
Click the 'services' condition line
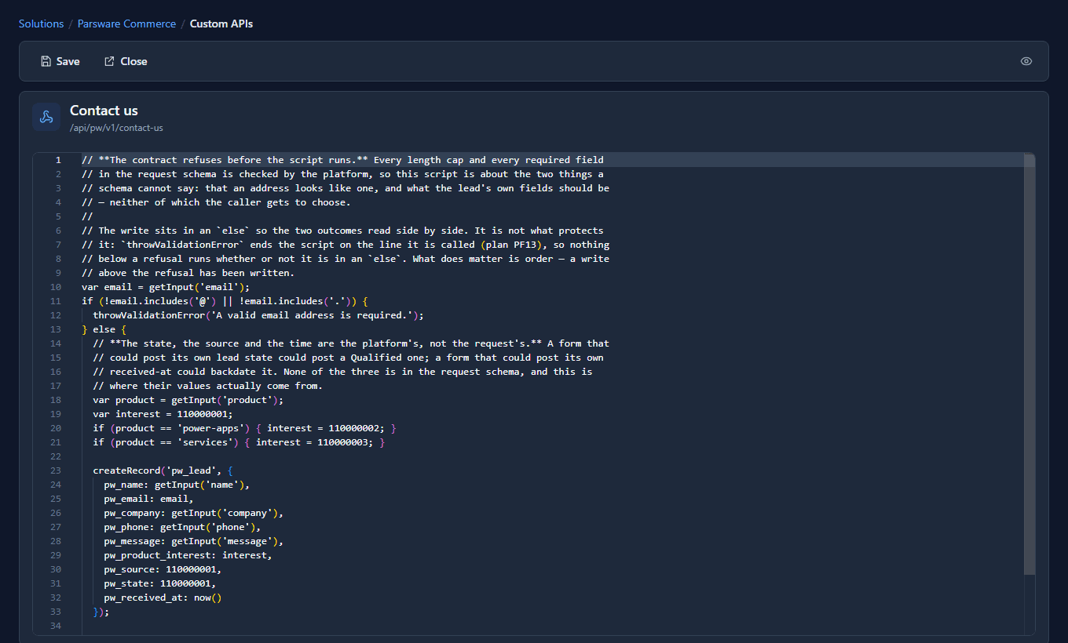239,442
